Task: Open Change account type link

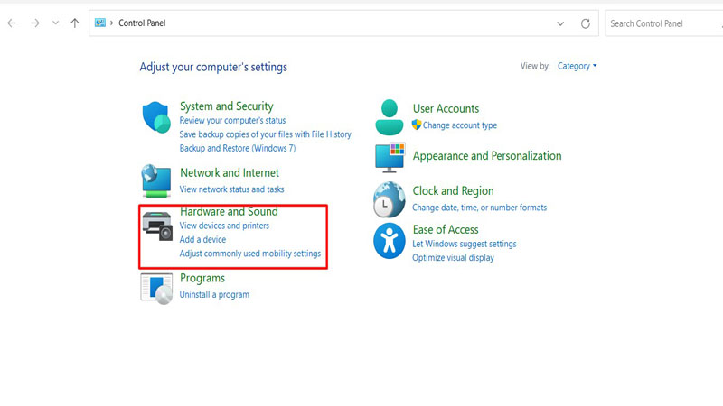Action: point(459,125)
